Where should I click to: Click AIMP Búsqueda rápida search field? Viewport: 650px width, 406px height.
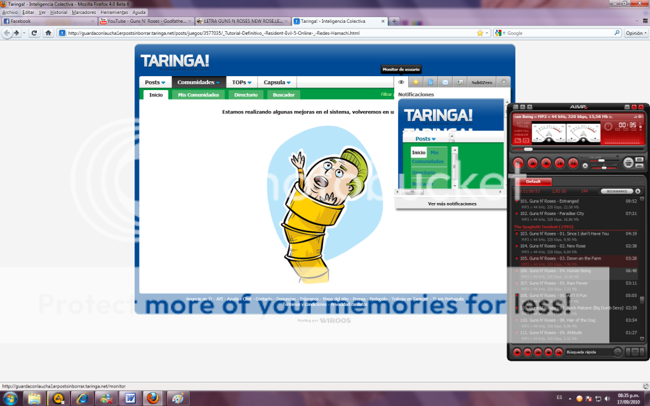(588, 352)
